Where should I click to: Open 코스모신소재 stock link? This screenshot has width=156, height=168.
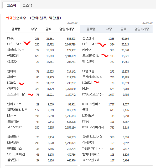click(91, 160)
